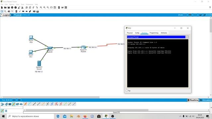Open Microsoft Store from taskbar

[x=99, y=116]
